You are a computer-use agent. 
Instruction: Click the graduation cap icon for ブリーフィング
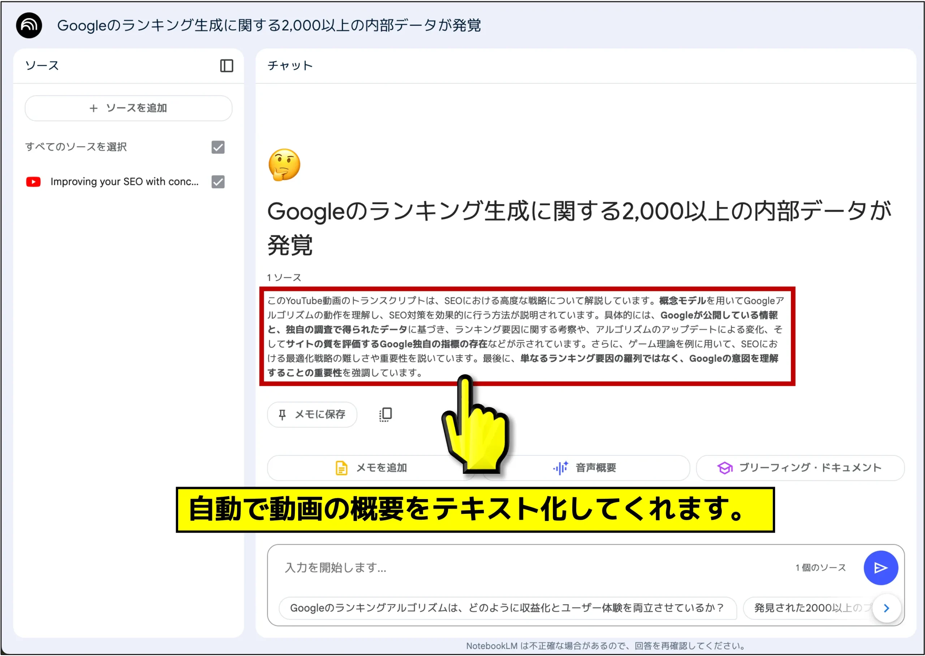[724, 468]
